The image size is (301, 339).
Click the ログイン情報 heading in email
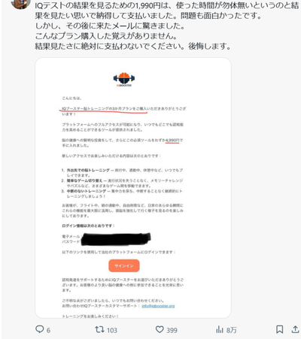[88, 225]
